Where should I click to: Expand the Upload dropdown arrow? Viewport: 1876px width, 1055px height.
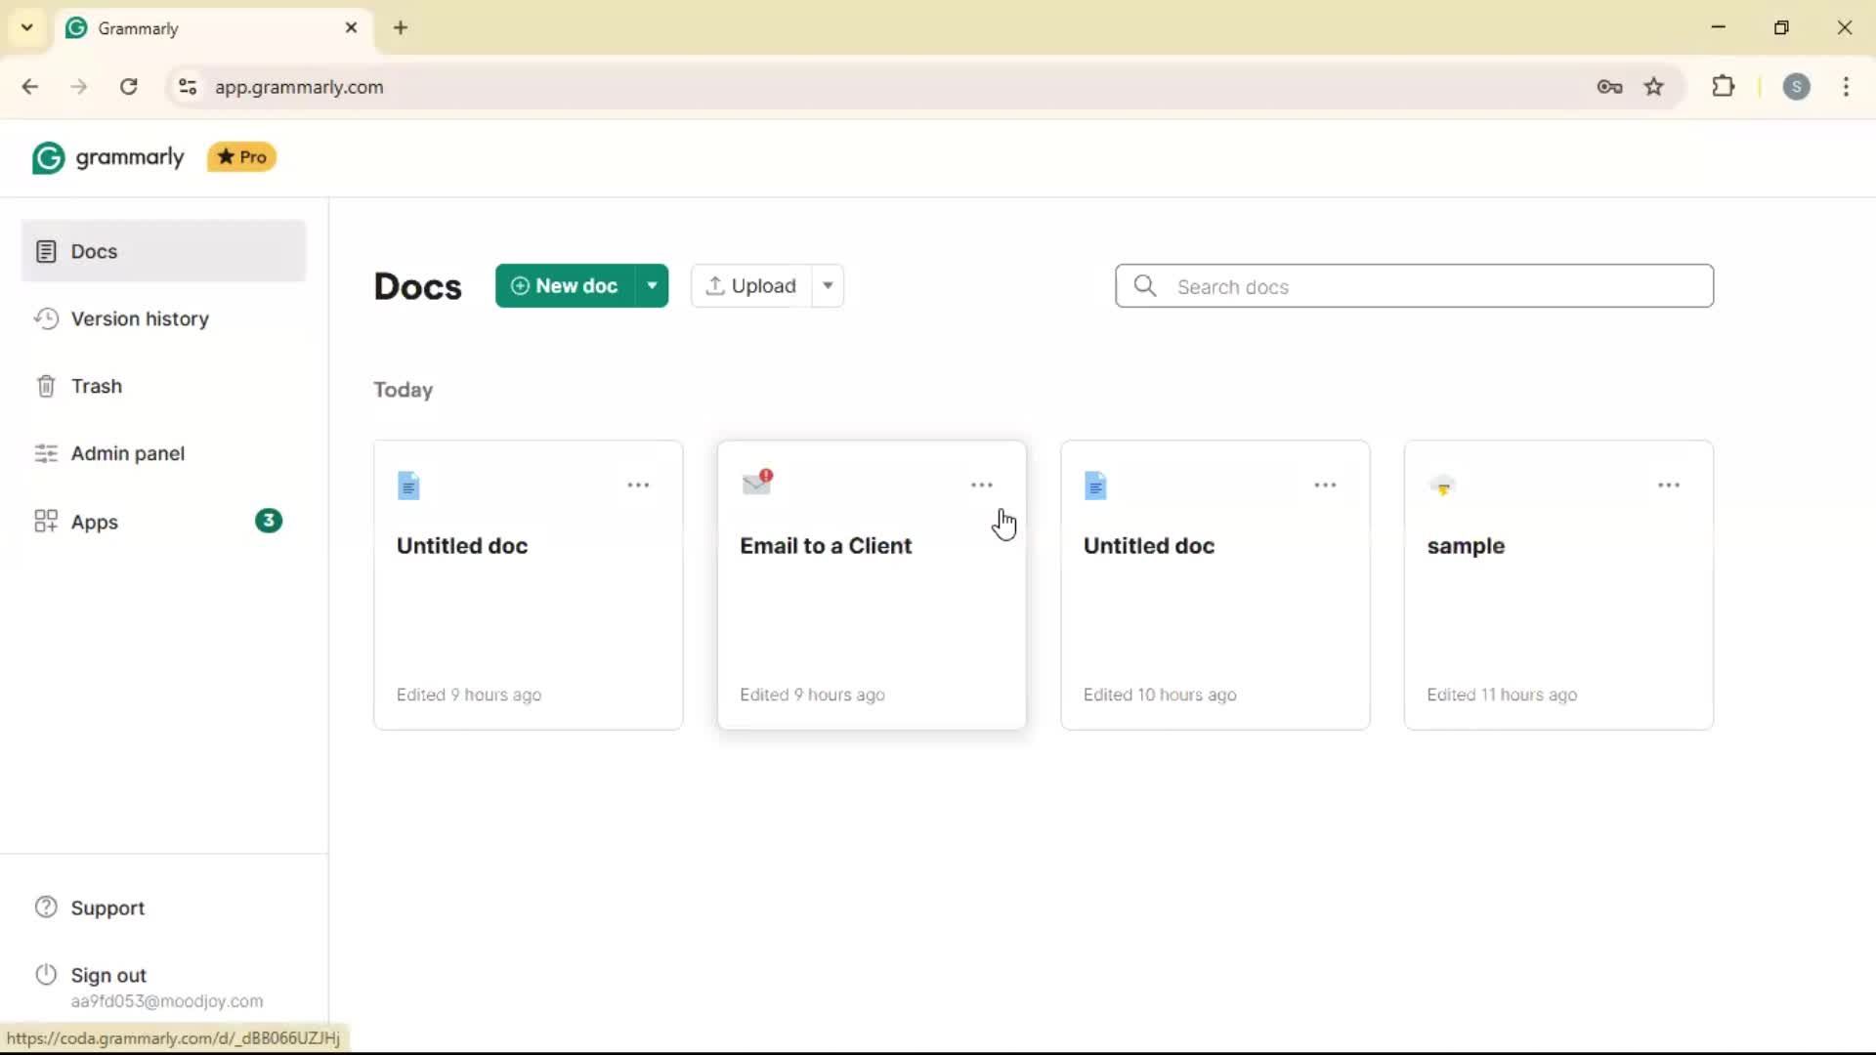pyautogui.click(x=828, y=286)
